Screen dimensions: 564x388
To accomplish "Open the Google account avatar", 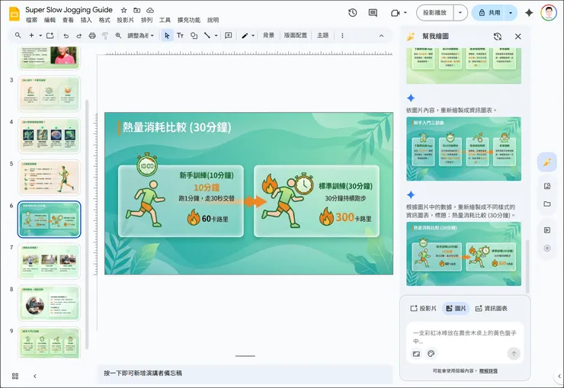I will coord(548,13).
